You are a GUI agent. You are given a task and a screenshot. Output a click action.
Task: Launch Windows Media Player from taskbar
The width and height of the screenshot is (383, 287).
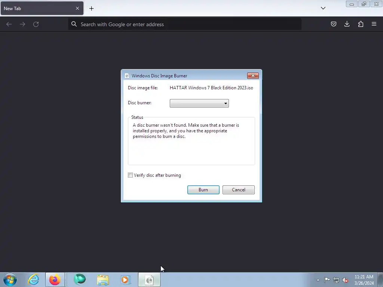[126, 280]
